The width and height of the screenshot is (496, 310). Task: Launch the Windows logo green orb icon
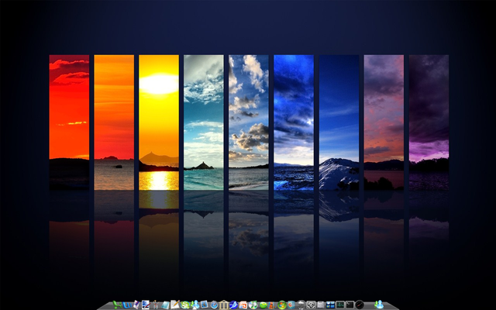pos(282,305)
